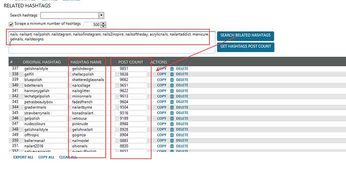Viewport: 346px width, 183px height.
Task: Copy the fadedfrench hashtag row
Action: 161,102
